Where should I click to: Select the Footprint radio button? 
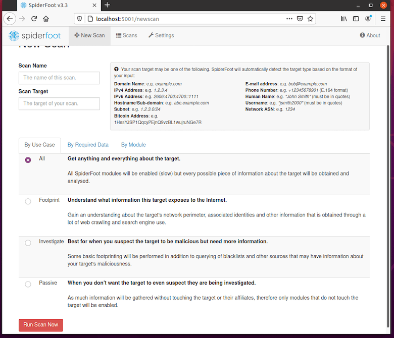tap(28, 201)
